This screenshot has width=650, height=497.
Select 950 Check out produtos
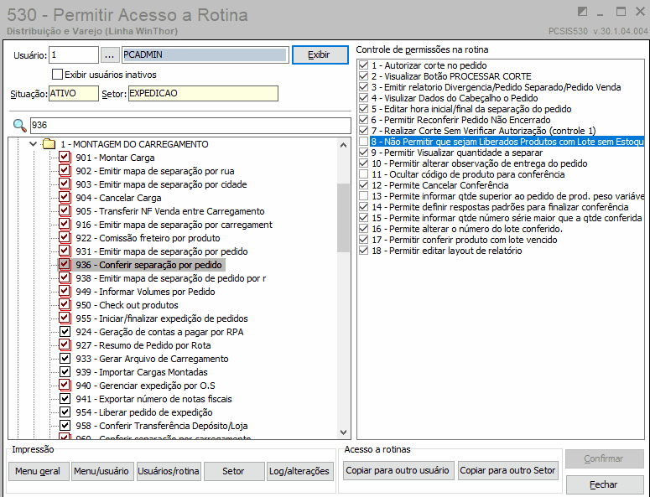pos(127,305)
